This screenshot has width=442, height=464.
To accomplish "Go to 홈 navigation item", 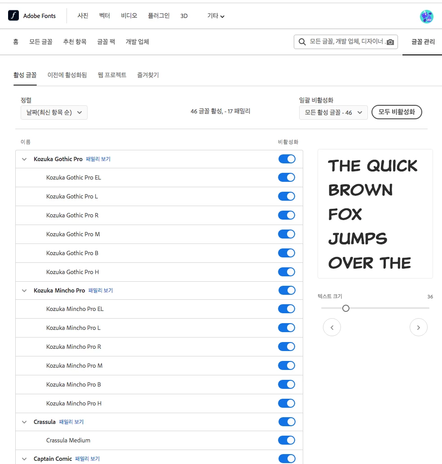I will pos(16,42).
